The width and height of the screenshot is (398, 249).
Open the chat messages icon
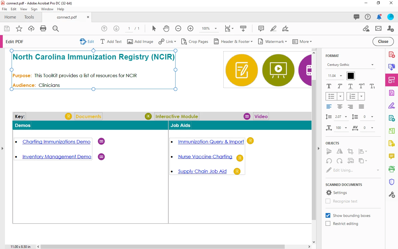pyautogui.click(x=357, y=17)
